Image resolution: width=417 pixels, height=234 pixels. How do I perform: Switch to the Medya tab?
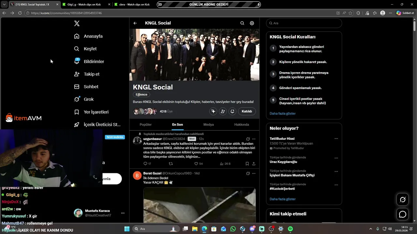pos(208,124)
